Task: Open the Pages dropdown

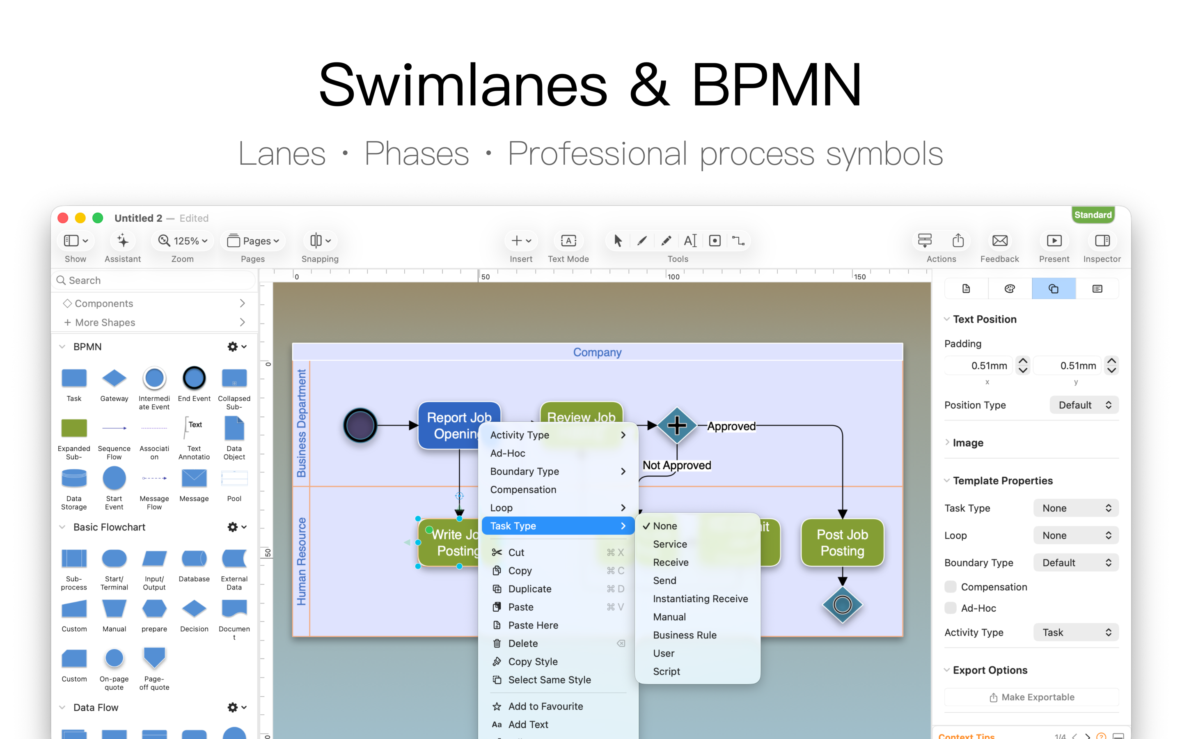Action: pyautogui.click(x=253, y=241)
